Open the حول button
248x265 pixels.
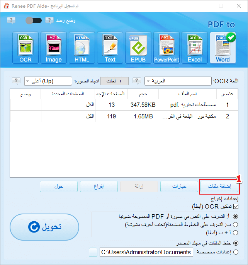tap(59, 186)
